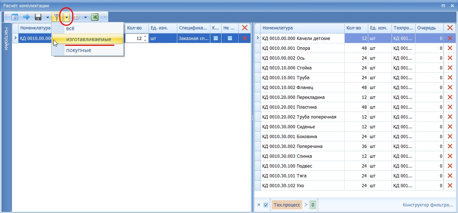Delete the Стойка row with red X
The image size is (458, 213).
pos(450,68)
